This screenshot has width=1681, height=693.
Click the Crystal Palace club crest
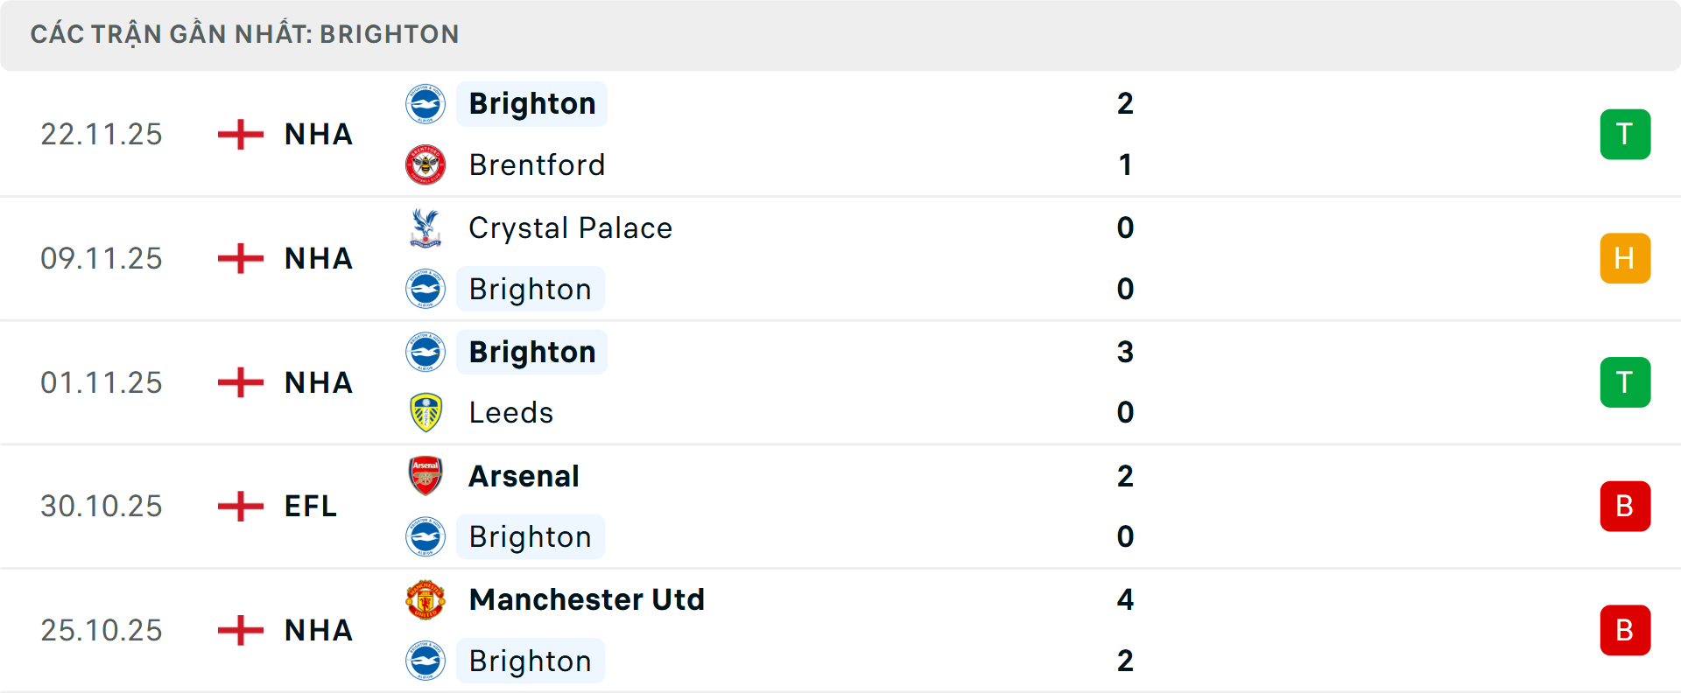pos(426,227)
